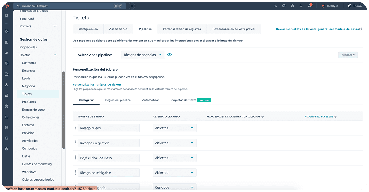369x192 pixels.
Task: Open Riesgos de negocios pipeline selector
Action: 143,55
